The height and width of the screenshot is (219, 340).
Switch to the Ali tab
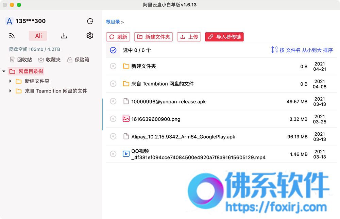click(38, 36)
